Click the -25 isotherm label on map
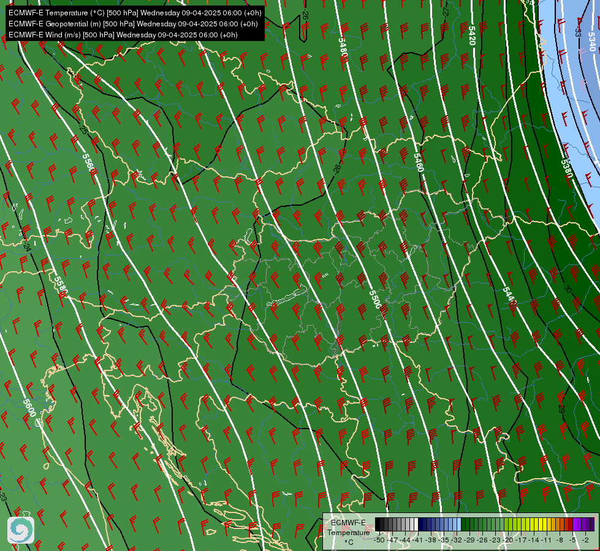600x551 pixels. click(83, 129)
